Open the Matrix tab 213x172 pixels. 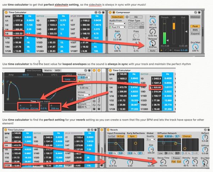click(48, 70)
